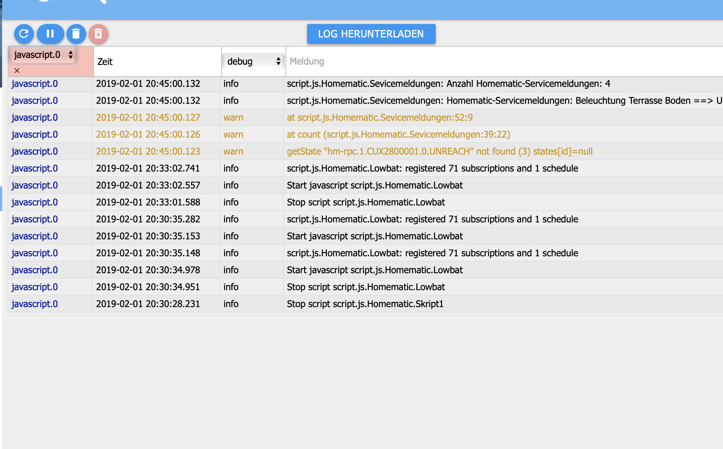The image size is (723, 449).
Task: Click the Stop script Lowbat message at 20:33:01.588
Action: (x=366, y=202)
